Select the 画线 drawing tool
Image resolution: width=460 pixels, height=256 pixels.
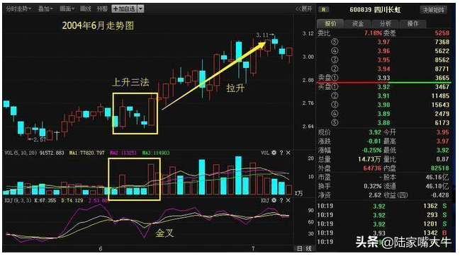[86, 8]
